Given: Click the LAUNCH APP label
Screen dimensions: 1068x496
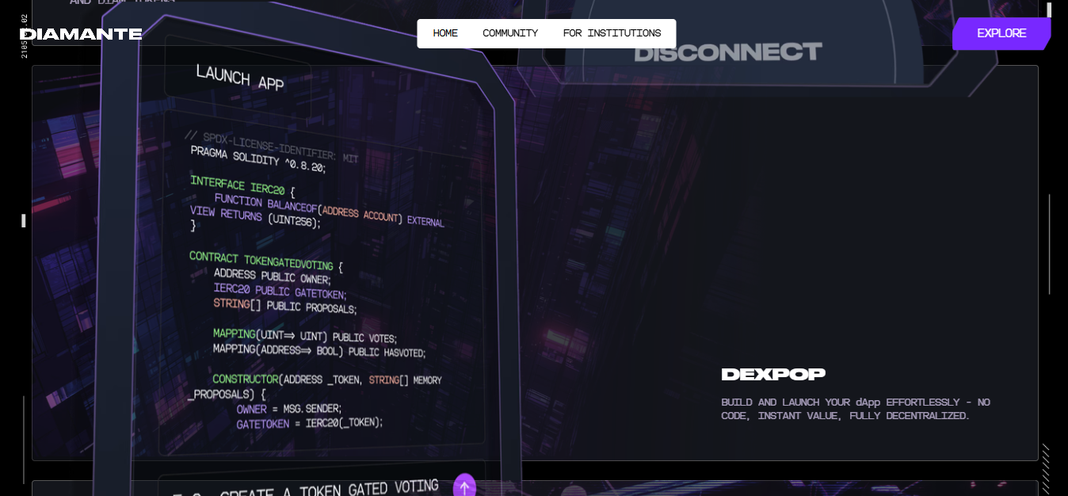Looking at the screenshot, I should pyautogui.click(x=239, y=77).
